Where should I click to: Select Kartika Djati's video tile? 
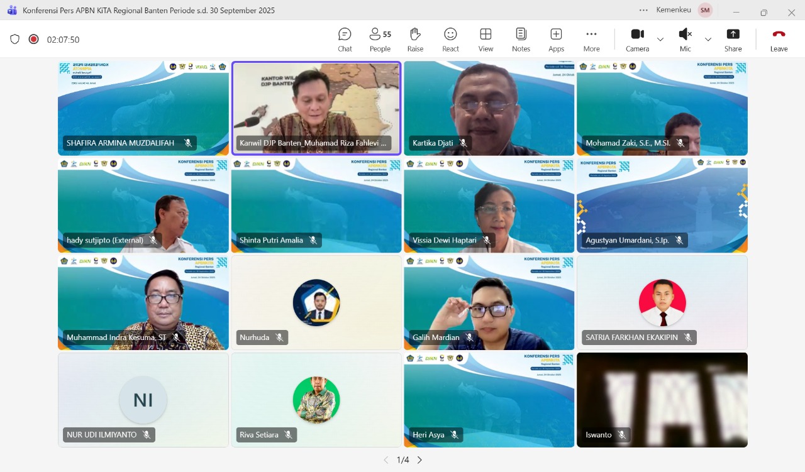(489, 107)
